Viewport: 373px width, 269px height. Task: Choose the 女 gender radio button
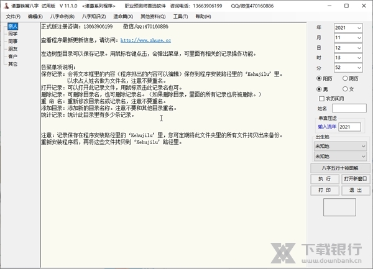(x=345, y=89)
